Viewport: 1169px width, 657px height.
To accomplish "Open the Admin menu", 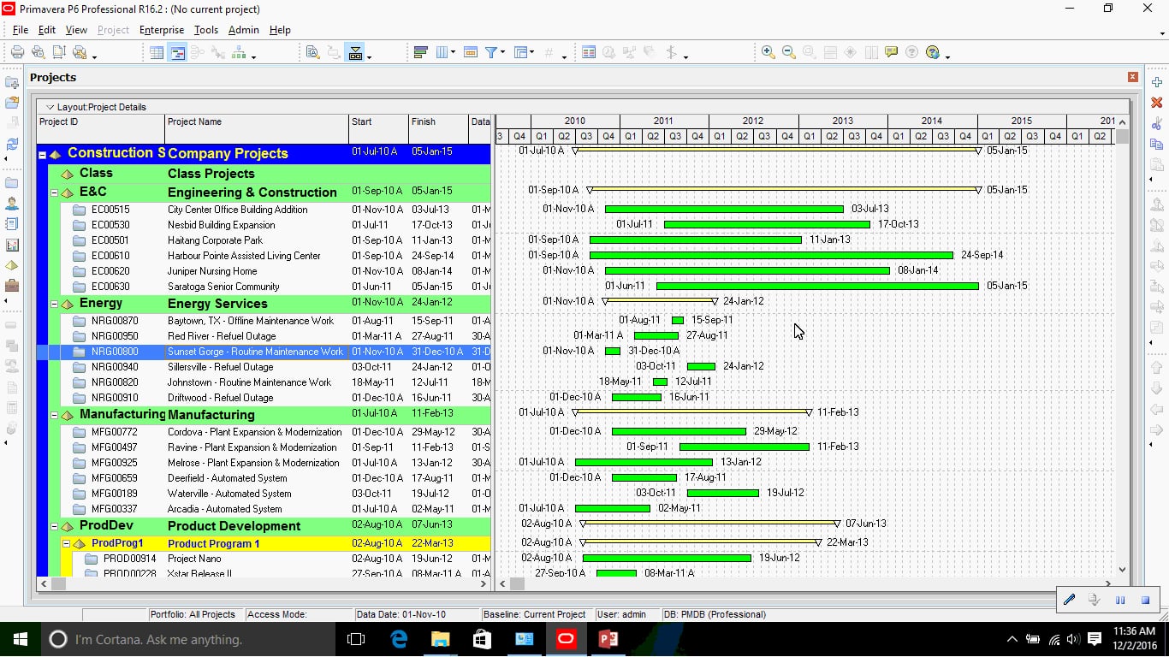I will click(x=244, y=30).
